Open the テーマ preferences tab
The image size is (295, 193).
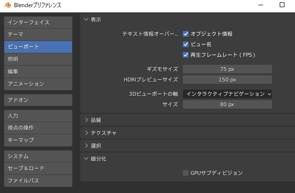(x=38, y=34)
